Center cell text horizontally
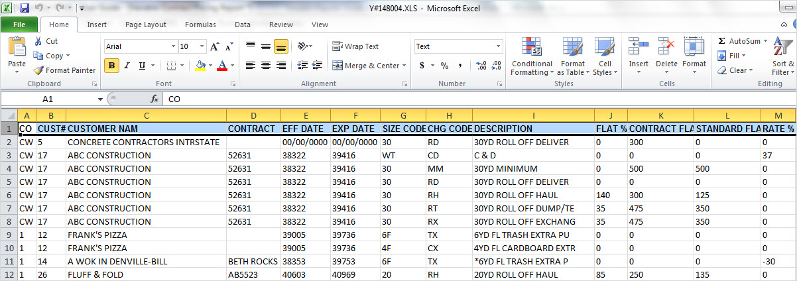Screen dimensions: 797x281 (265, 66)
